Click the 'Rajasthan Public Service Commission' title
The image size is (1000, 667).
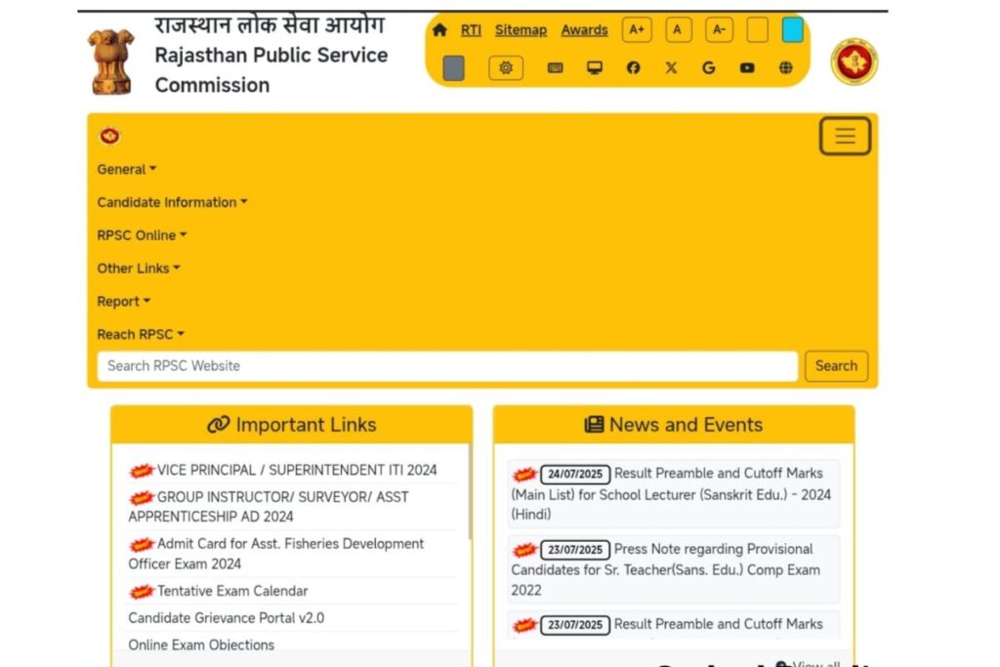tap(271, 70)
